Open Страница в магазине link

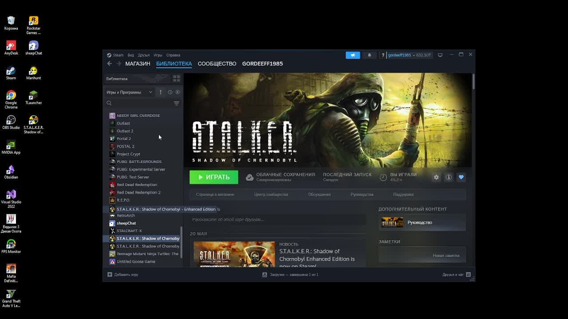(x=215, y=195)
